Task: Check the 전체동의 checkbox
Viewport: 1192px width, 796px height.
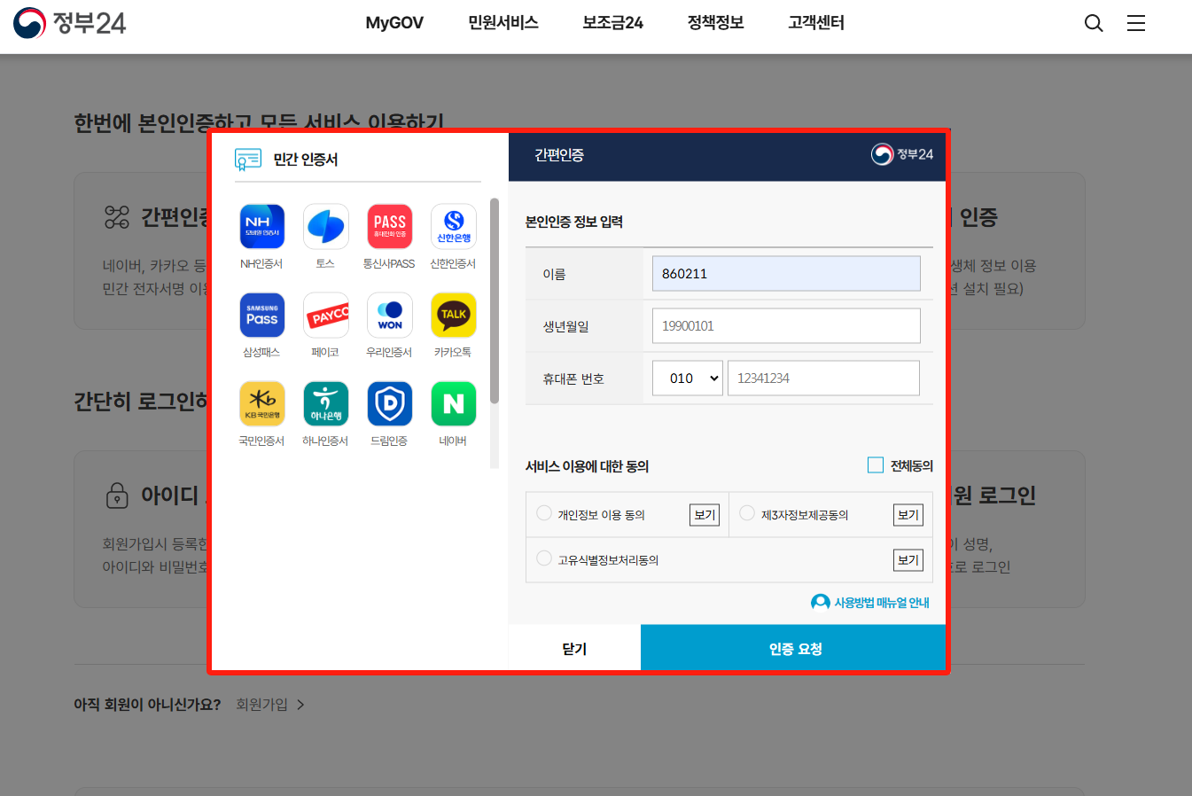Action: [x=876, y=465]
